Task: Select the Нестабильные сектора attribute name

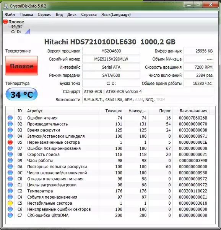Action: point(50,203)
